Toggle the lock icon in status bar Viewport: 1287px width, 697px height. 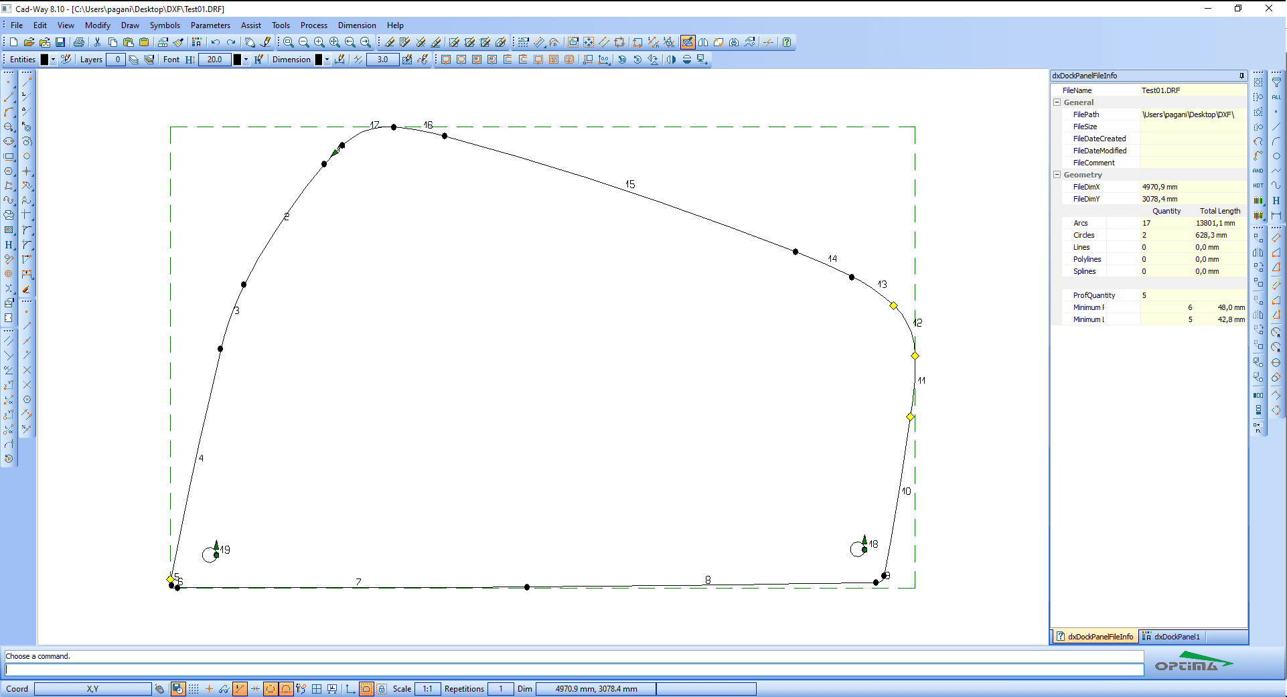(x=382, y=689)
